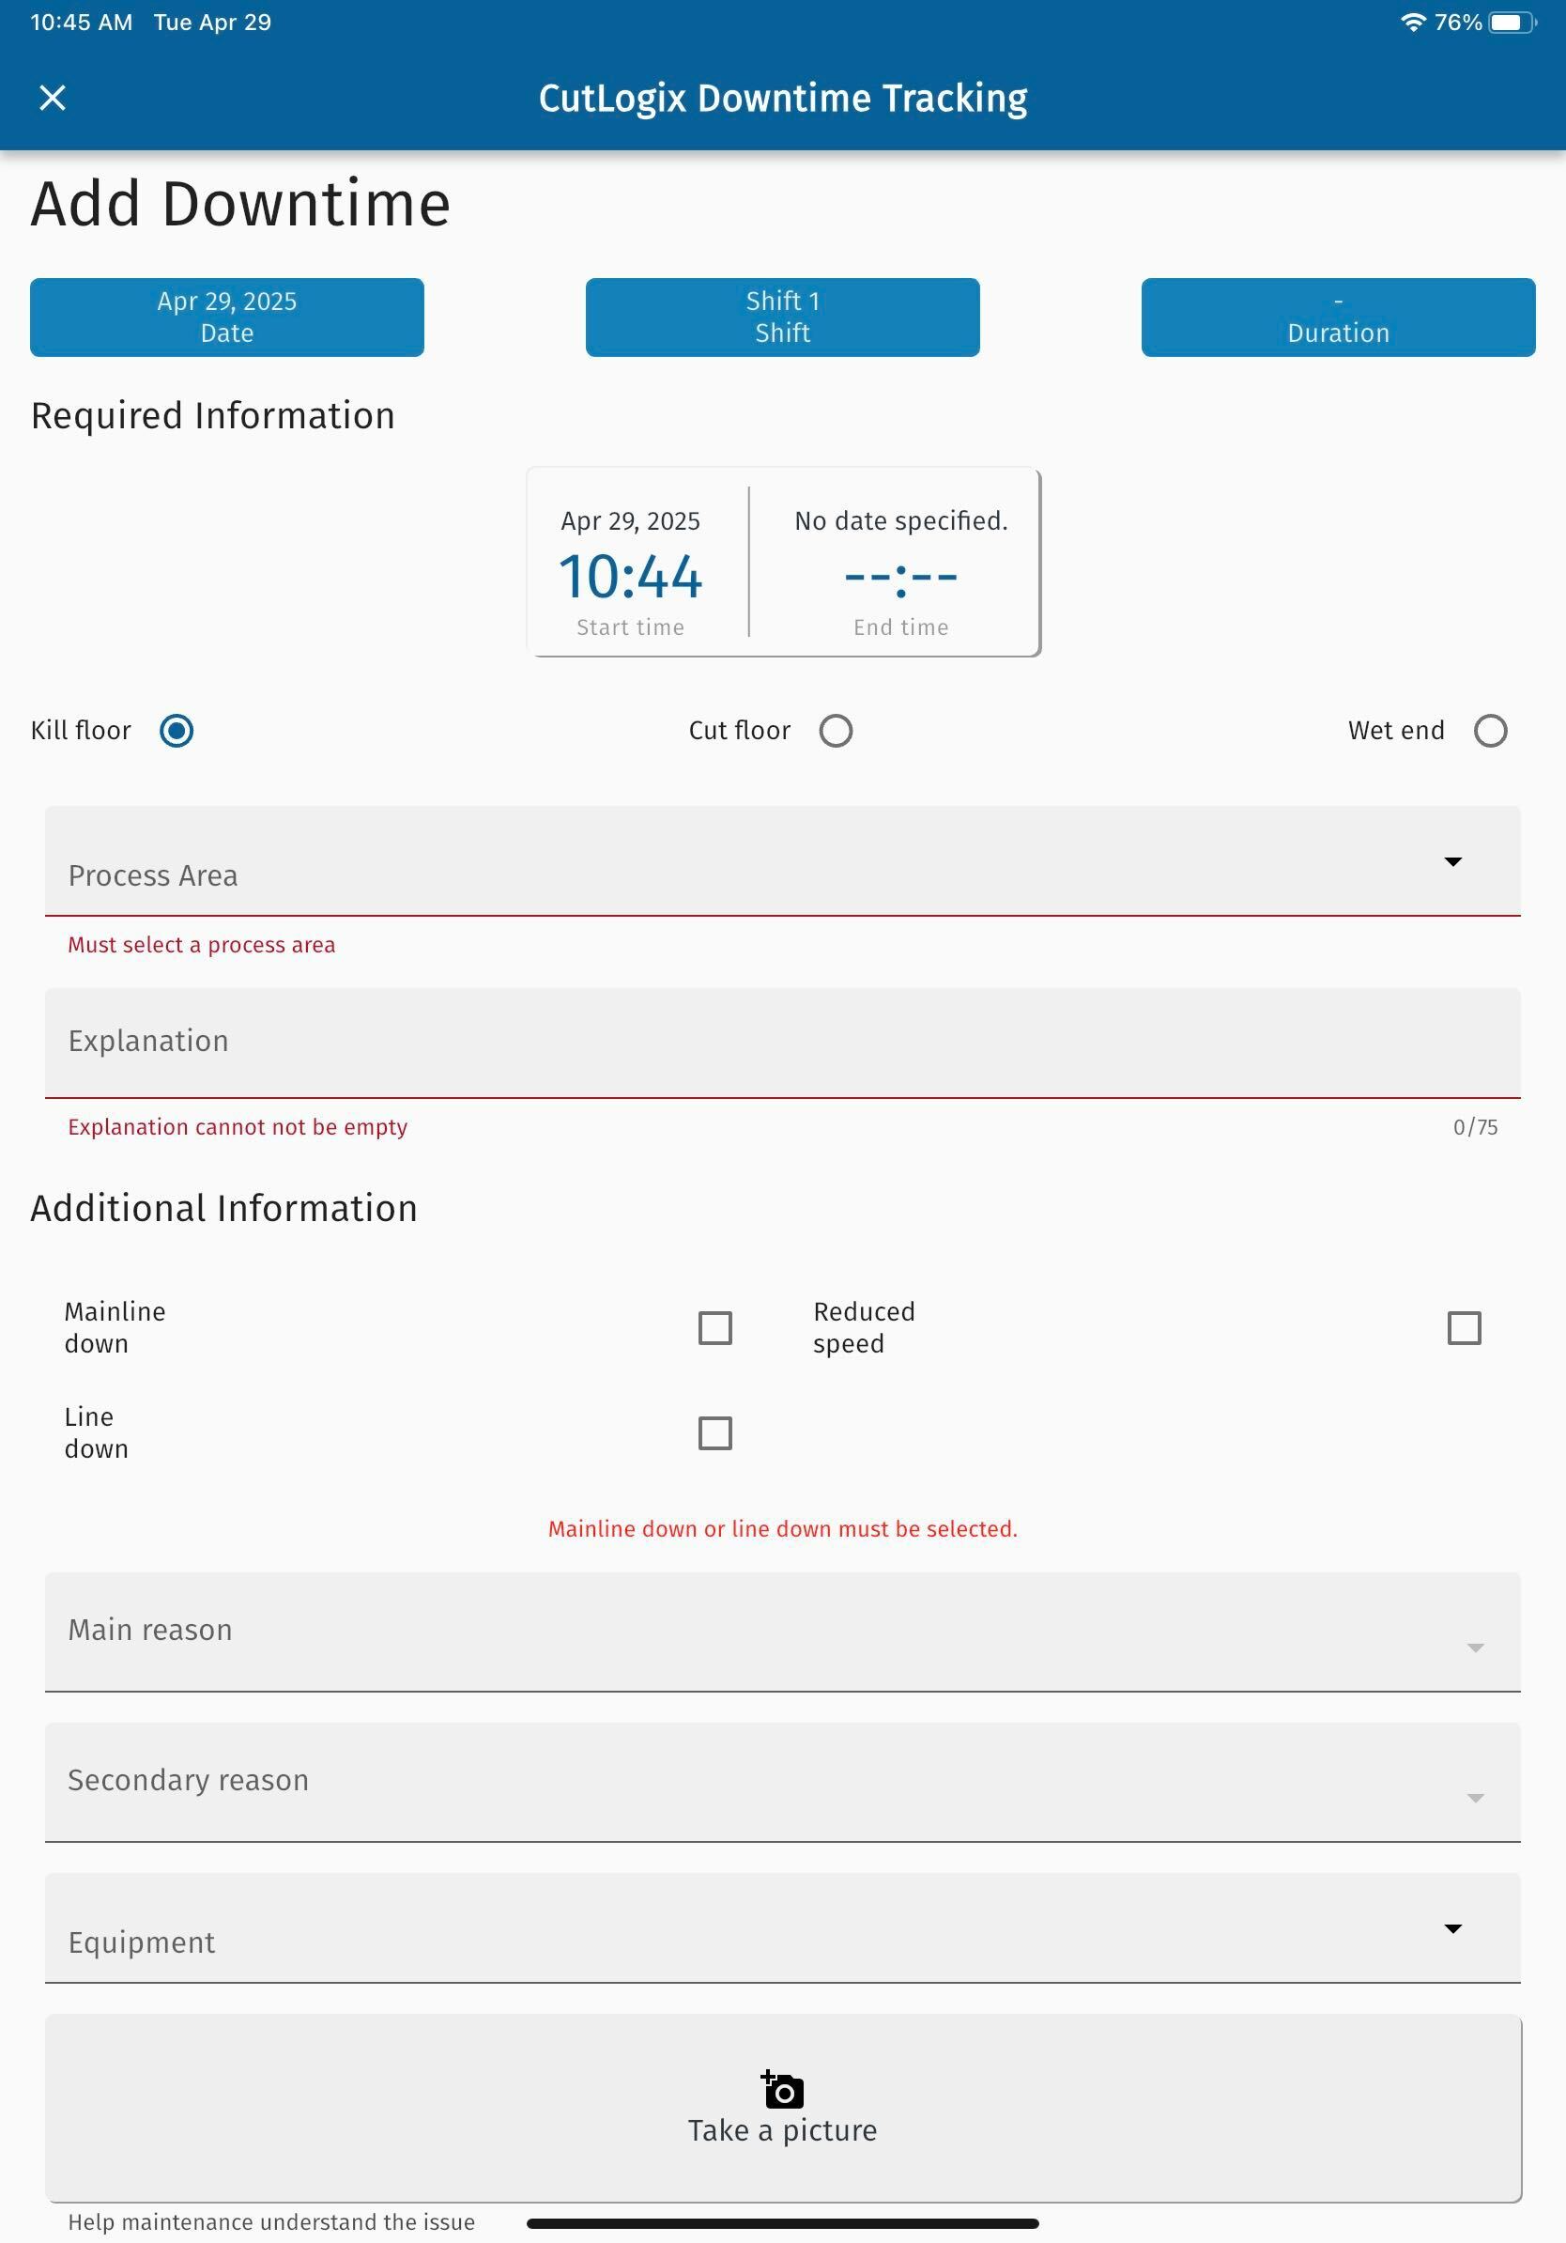Tap the Apr 29, 2025 Date button
This screenshot has height=2243, width=1566.
(x=226, y=317)
